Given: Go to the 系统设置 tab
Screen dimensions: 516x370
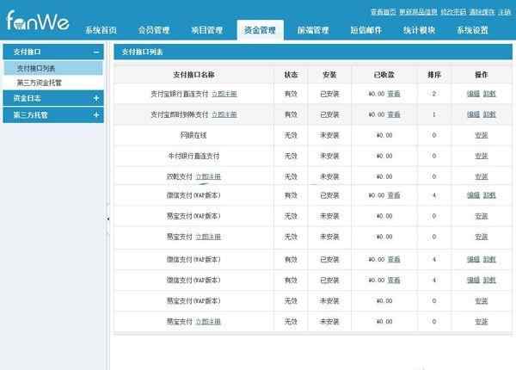Looking at the screenshot, I should [472, 30].
